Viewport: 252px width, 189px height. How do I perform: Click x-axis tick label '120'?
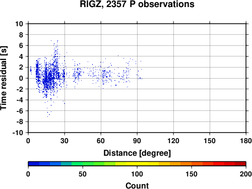pos(173,141)
